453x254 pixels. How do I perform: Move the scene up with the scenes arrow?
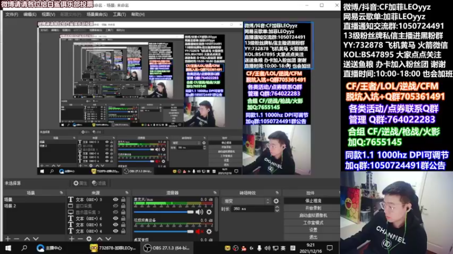[x=27, y=239]
